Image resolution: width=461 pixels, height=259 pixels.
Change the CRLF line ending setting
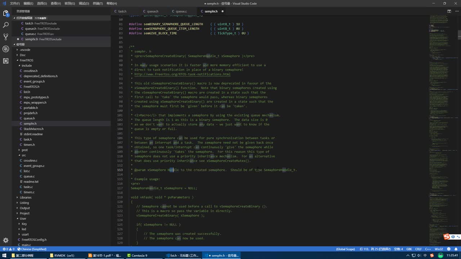(419, 249)
